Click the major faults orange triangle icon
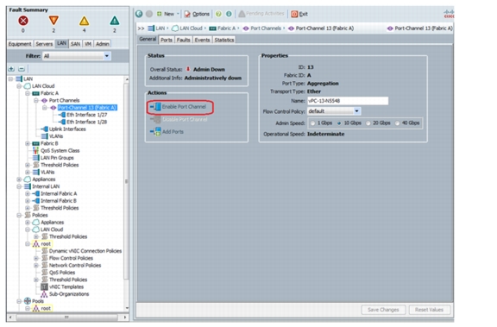The height and width of the screenshot is (327, 497). coord(53,21)
